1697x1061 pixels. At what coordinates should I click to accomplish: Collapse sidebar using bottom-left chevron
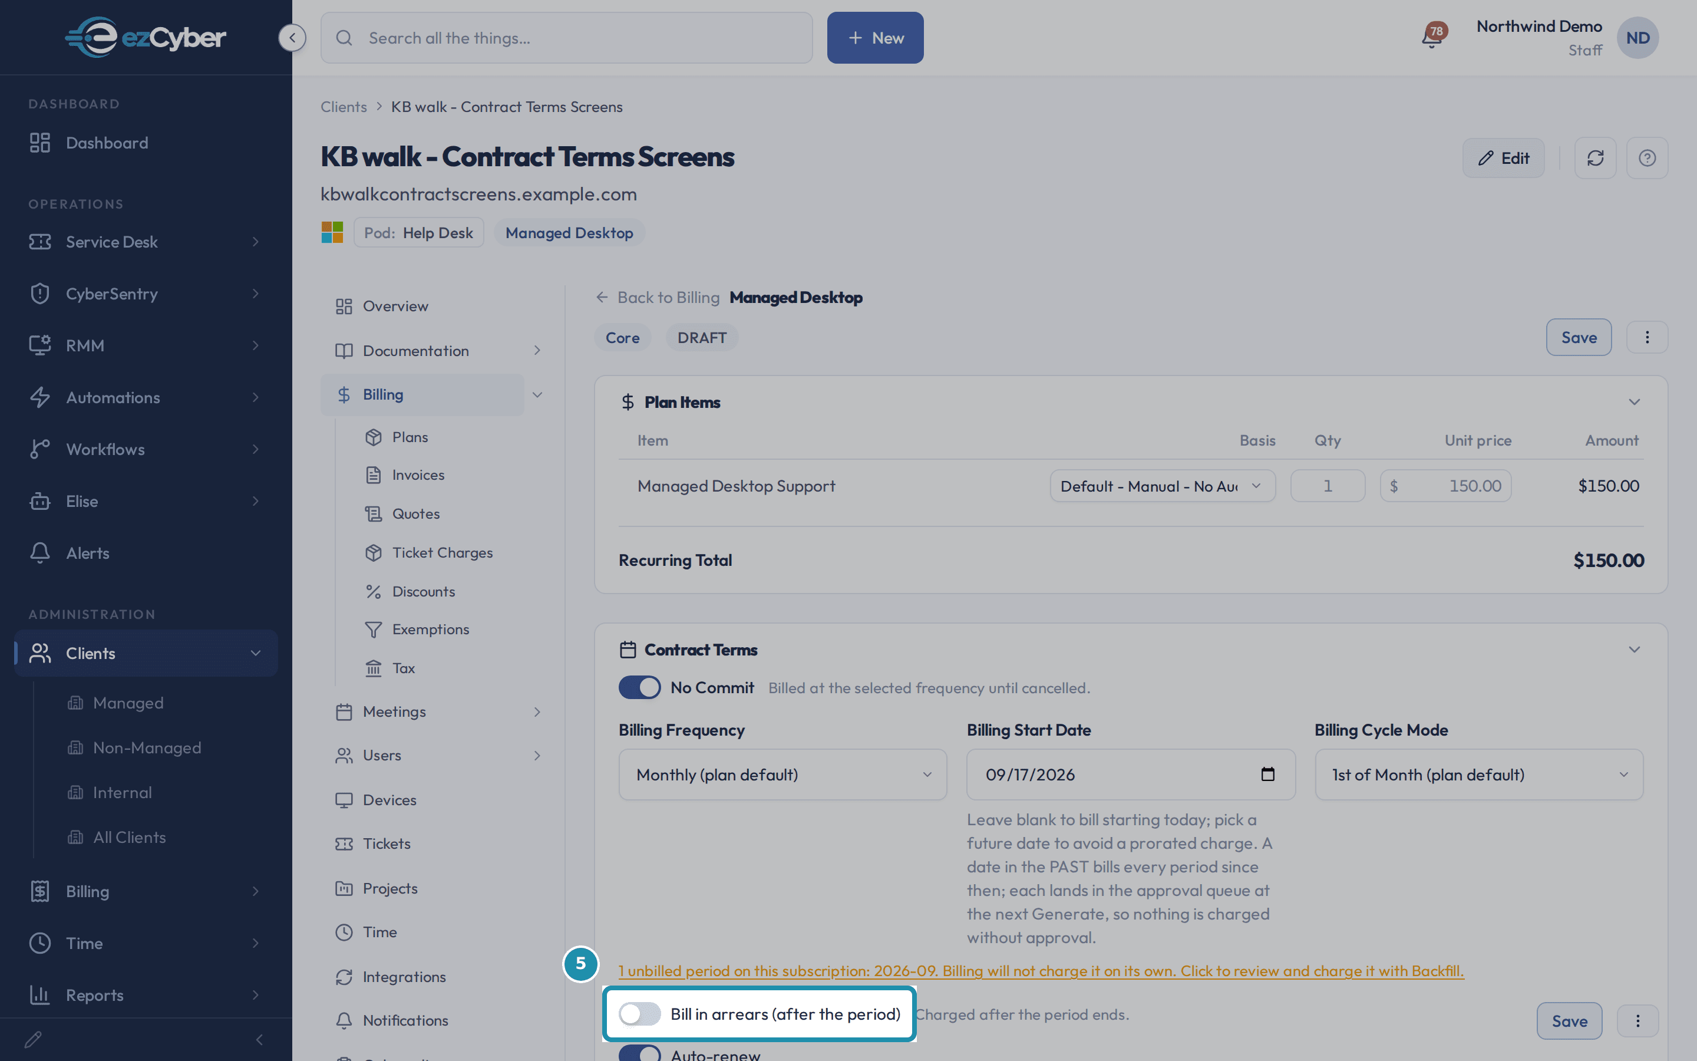pos(259,1039)
